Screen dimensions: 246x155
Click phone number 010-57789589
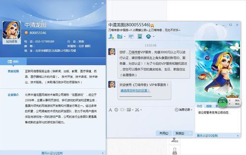coord(45,42)
